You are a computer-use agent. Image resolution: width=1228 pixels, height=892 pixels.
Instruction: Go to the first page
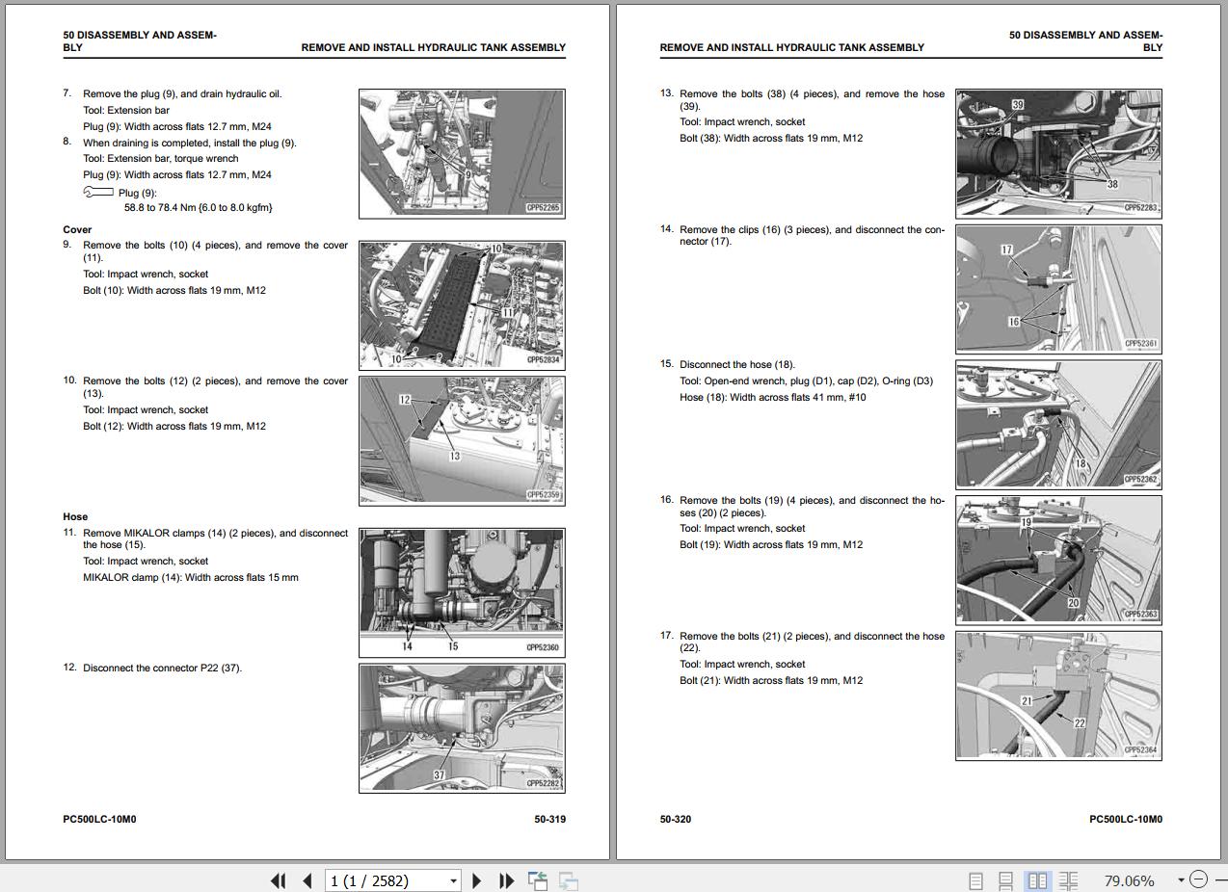tap(279, 880)
